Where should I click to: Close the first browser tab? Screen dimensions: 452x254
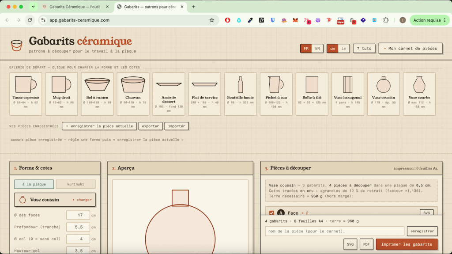click(107, 7)
